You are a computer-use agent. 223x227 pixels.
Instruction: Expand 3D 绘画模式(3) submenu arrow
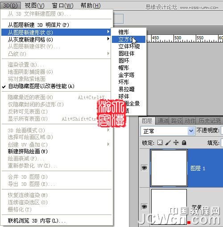tap(108, 130)
